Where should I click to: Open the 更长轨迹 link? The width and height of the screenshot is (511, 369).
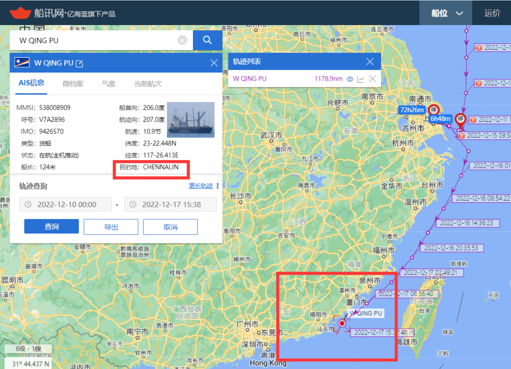click(201, 186)
